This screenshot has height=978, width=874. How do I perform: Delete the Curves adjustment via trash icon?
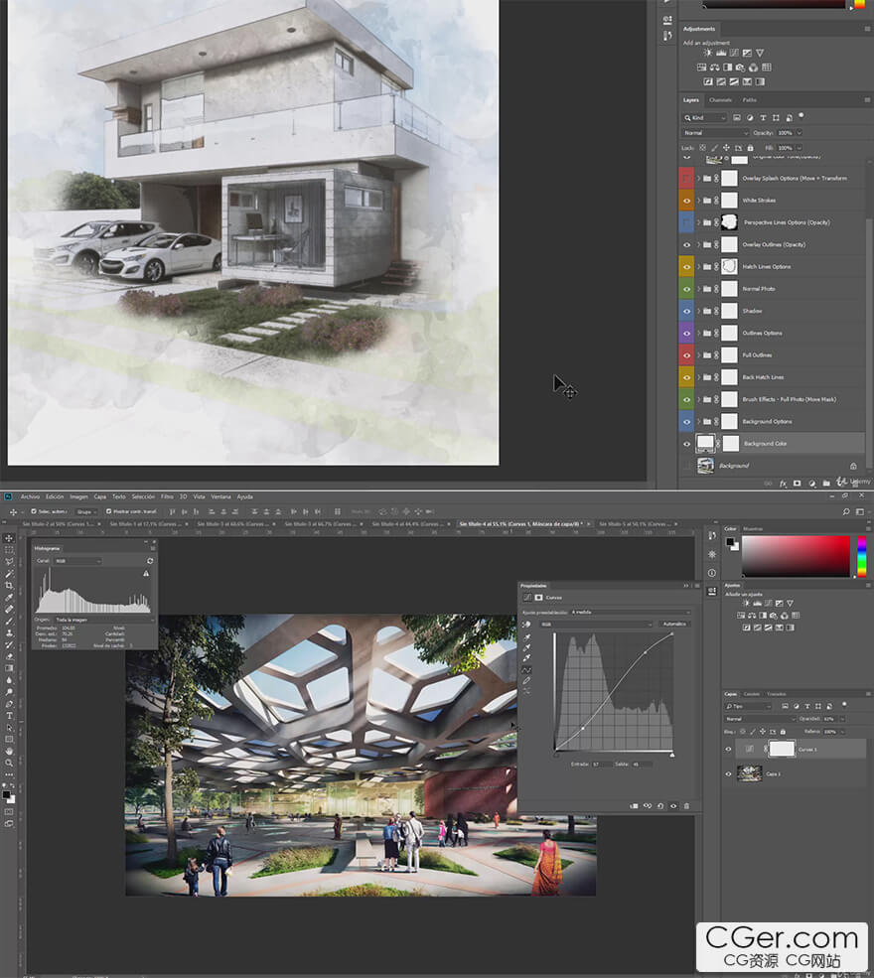pos(687,806)
